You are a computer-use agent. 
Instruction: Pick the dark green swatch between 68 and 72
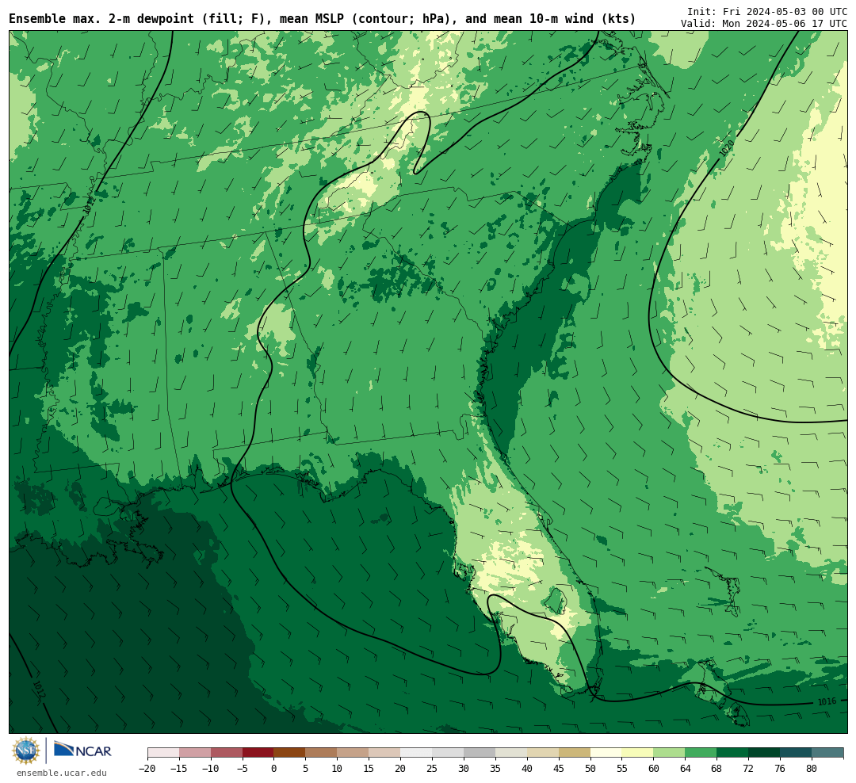[733, 753]
